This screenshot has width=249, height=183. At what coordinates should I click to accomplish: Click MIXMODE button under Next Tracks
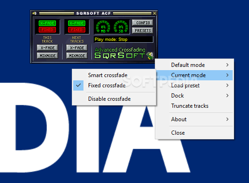(x=77, y=56)
